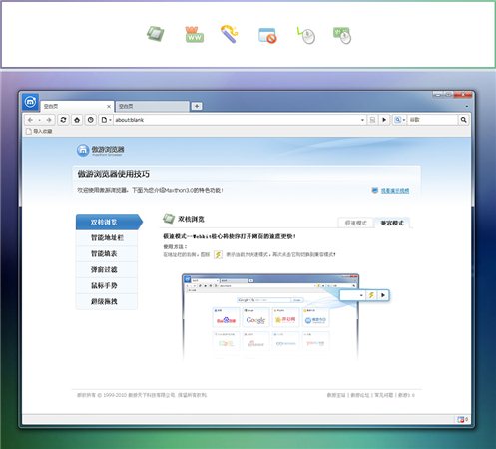The width and height of the screenshot is (496, 449).
Task: Select 智能填表 in the left sidebar
Action: coord(107,253)
